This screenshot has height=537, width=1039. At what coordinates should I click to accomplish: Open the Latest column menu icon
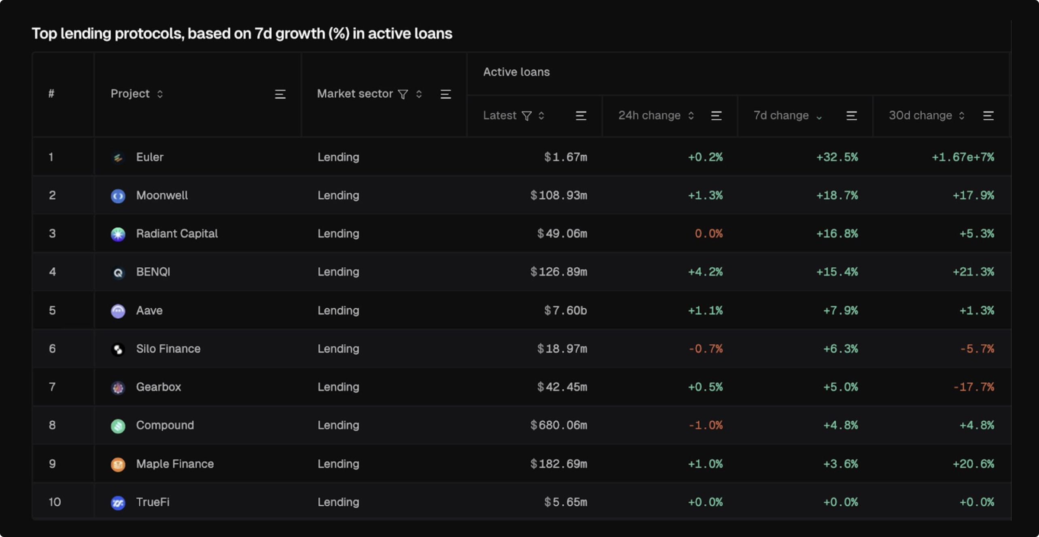(x=581, y=116)
